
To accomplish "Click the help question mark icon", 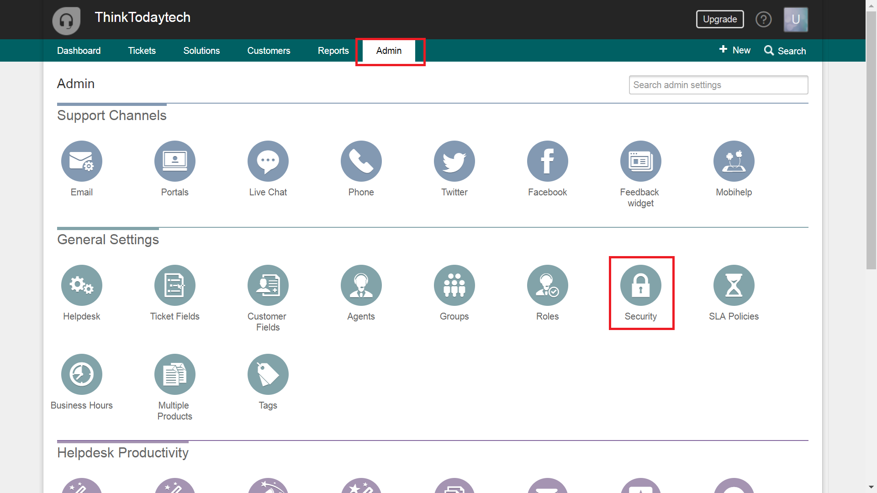I will click(x=763, y=19).
